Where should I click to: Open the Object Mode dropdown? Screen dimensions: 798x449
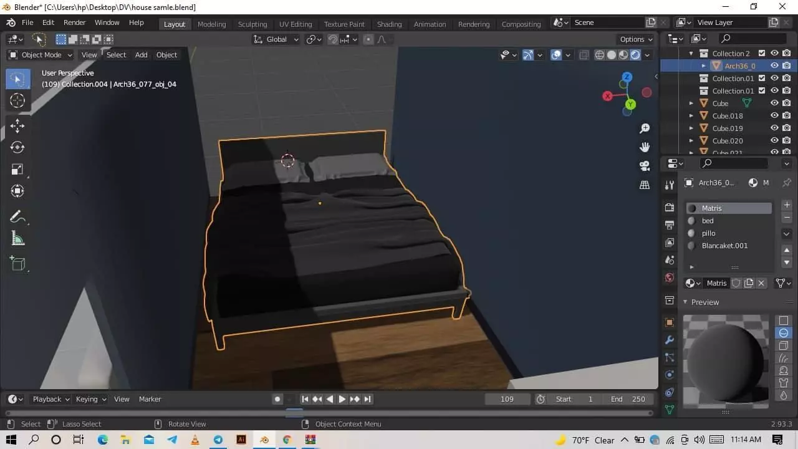41,55
